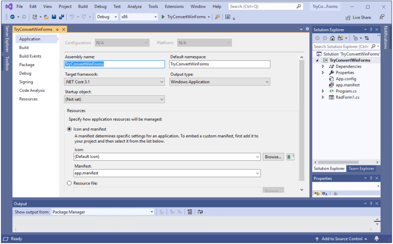
Task: Start debugging TryConvertWinForms with green run icon
Action: point(162,17)
